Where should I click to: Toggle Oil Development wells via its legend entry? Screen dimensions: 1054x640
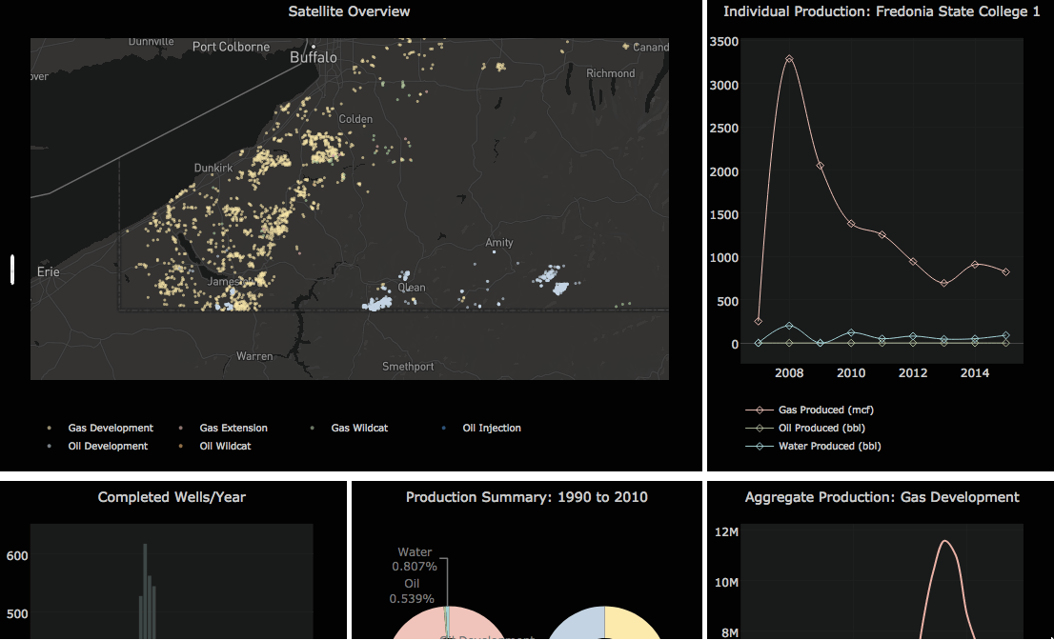[x=108, y=446]
